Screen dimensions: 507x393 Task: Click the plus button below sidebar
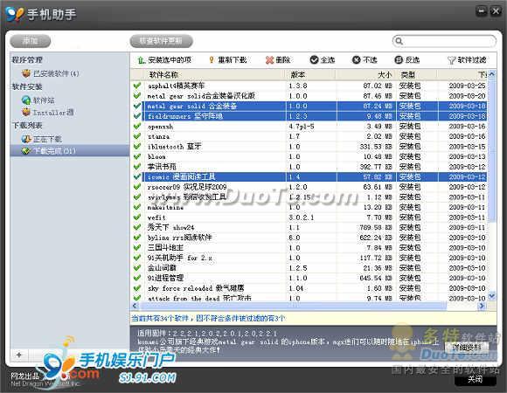[19, 355]
